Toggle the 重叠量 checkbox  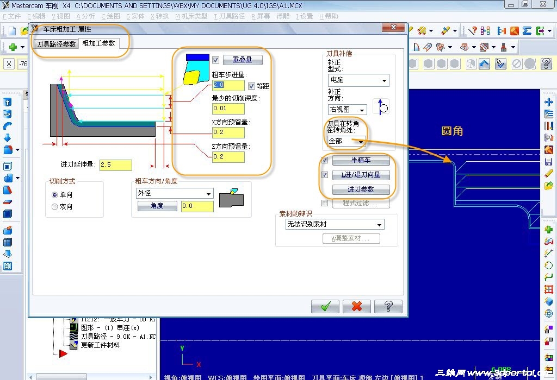point(215,60)
